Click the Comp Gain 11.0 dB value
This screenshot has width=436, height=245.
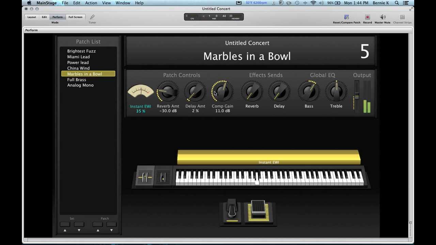(222, 111)
